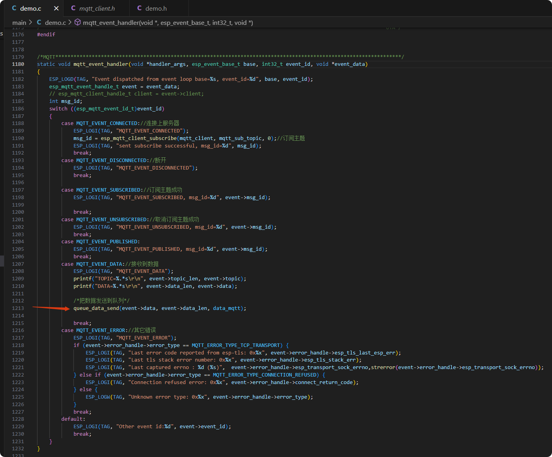552x457 pixels.
Task: Click the C file icon on demo.h tab
Action: click(x=139, y=8)
